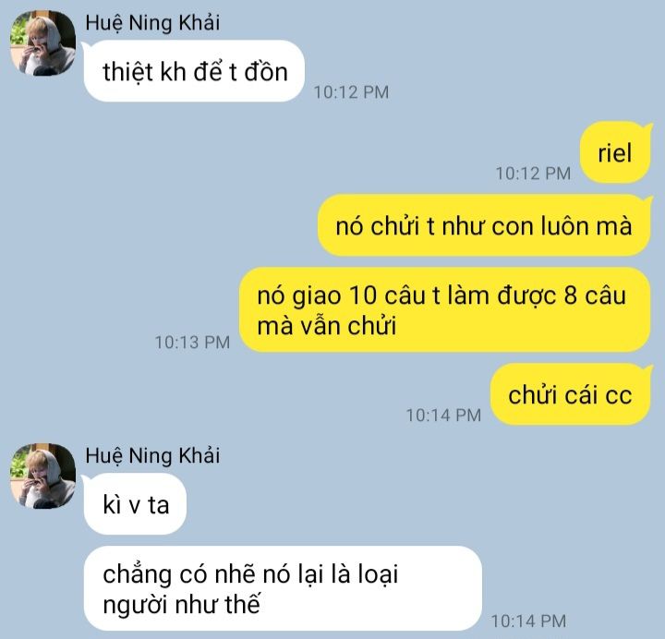Tap the yellow 'riel' message bubble

click(615, 152)
